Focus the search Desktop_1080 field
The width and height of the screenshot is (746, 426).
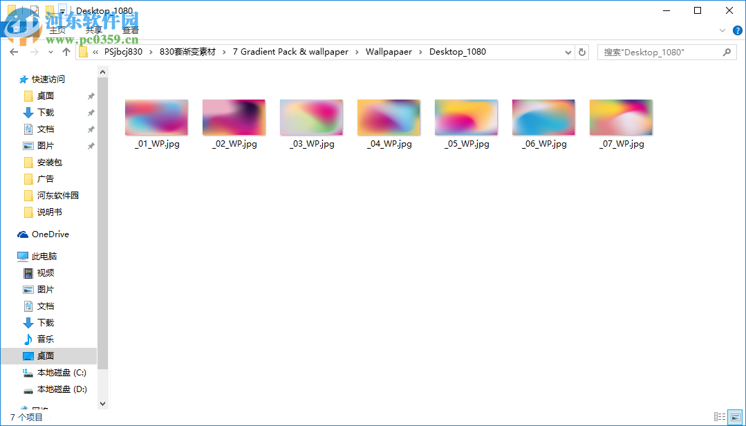[x=666, y=52]
